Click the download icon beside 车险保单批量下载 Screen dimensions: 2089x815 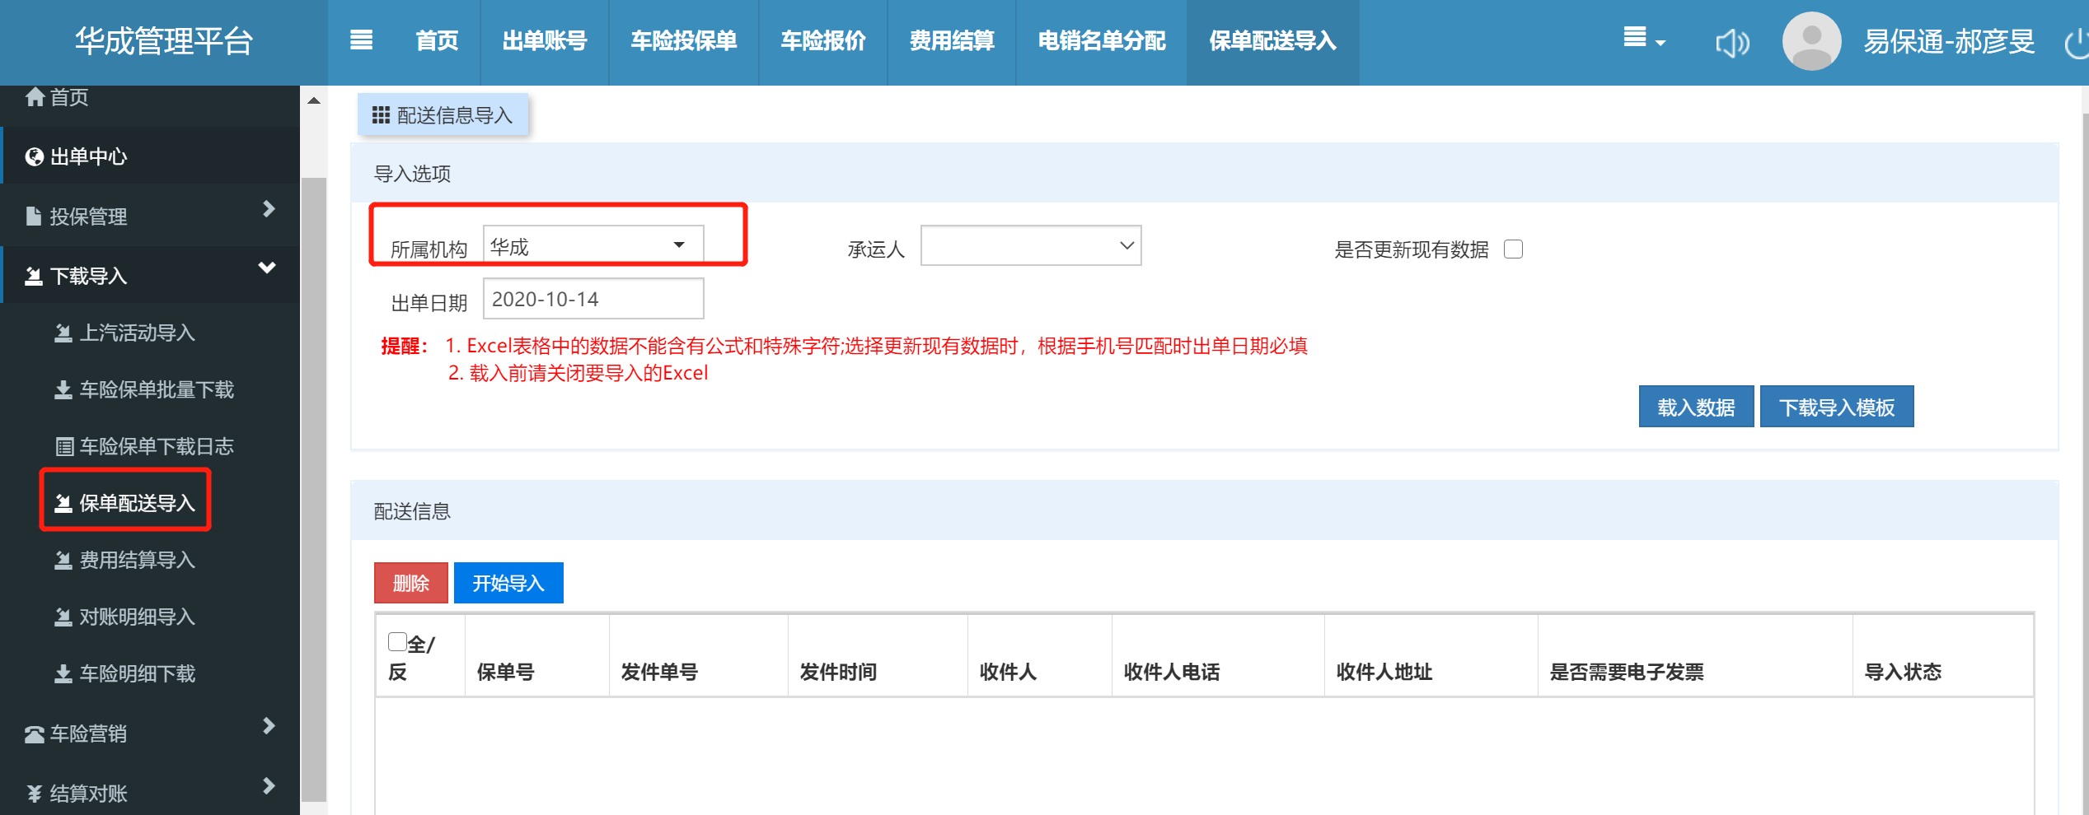[63, 389]
